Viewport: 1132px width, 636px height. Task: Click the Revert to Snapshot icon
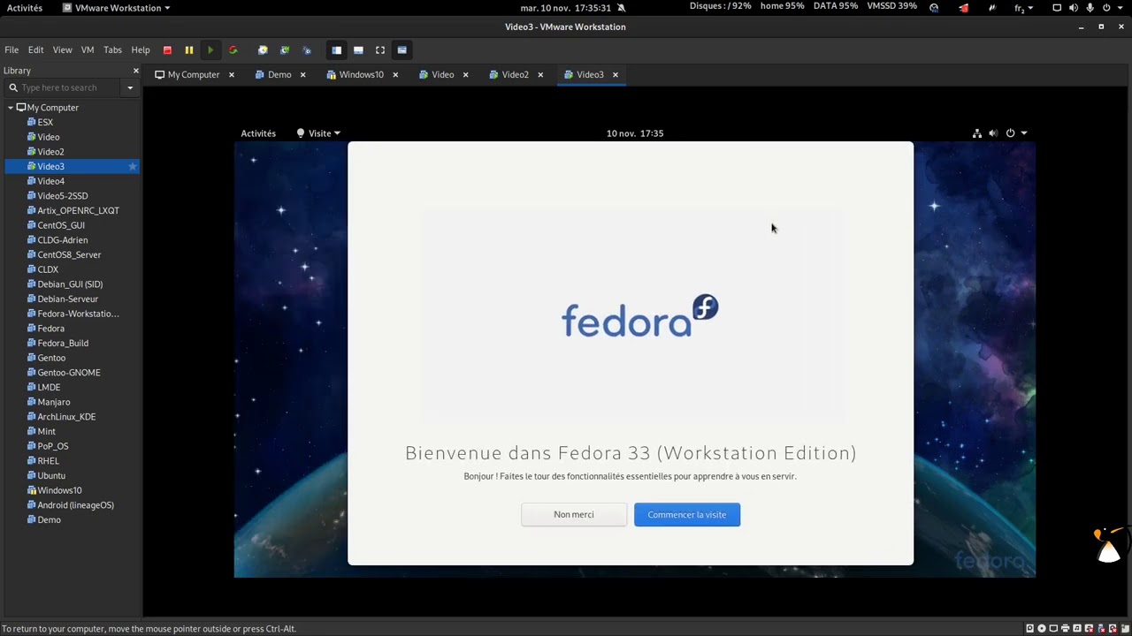285,50
